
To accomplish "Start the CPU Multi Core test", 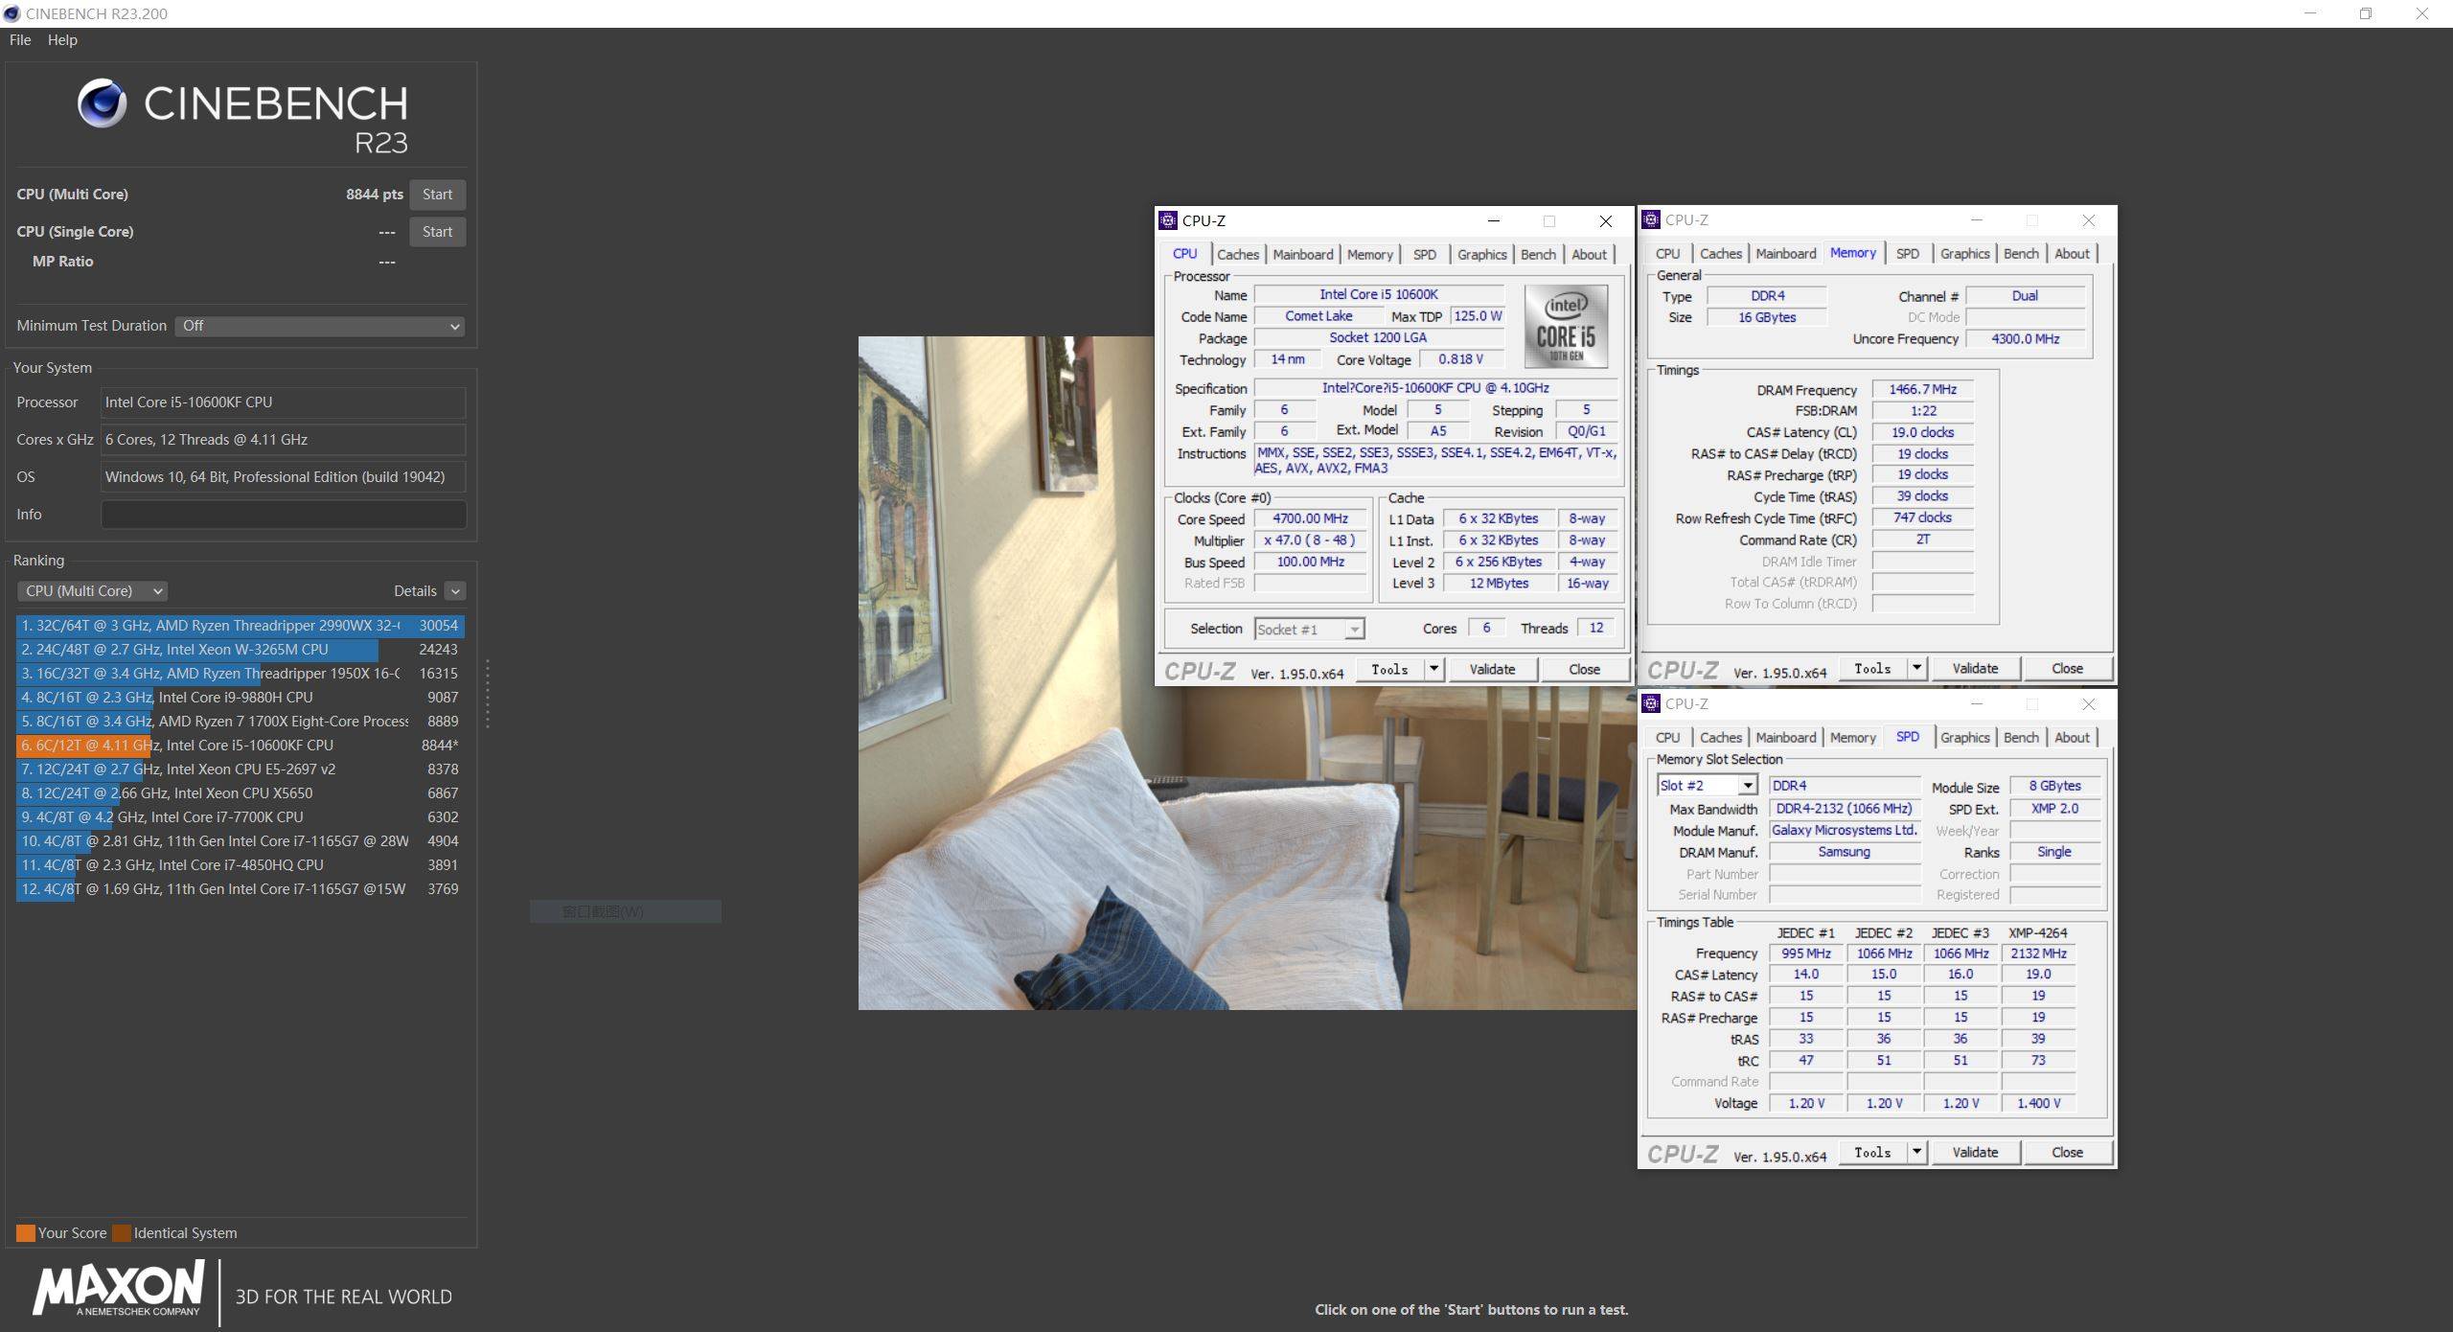I will click(437, 195).
